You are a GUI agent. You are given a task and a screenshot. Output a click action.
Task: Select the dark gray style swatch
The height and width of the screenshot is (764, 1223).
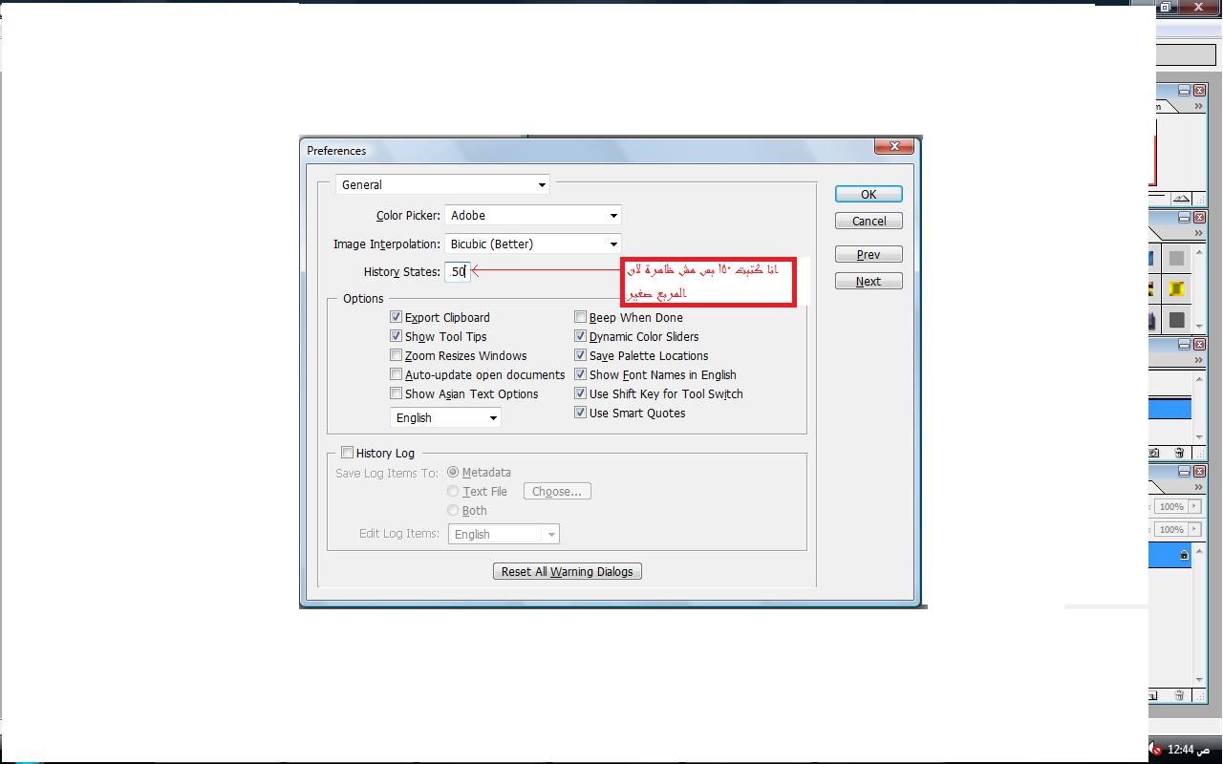click(1176, 320)
